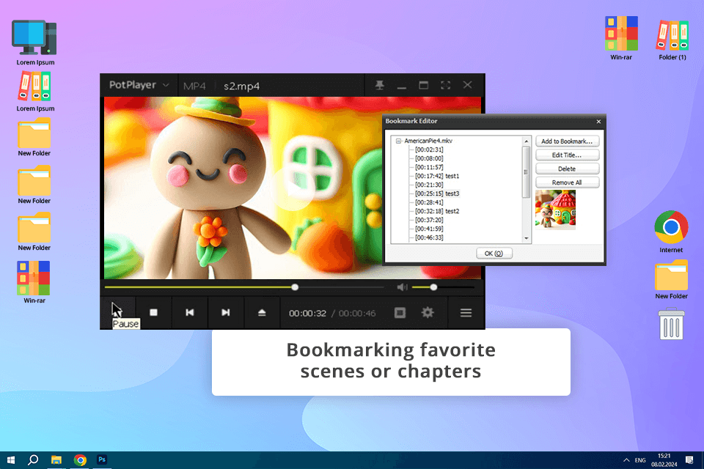Click the MP4 format label

pyautogui.click(x=194, y=86)
